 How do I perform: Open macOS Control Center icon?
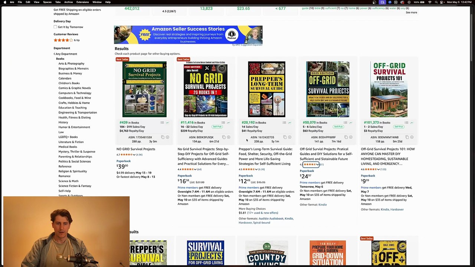point(442,2)
